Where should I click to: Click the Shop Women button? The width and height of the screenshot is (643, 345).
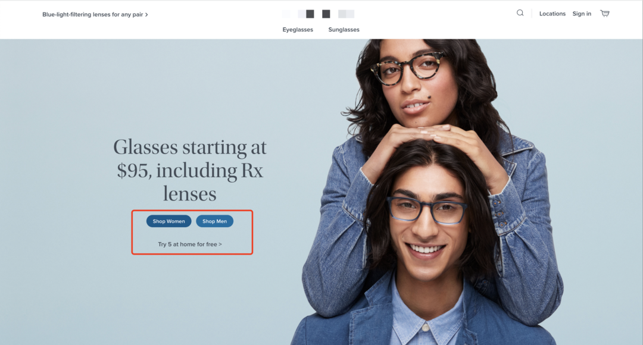[x=168, y=221]
